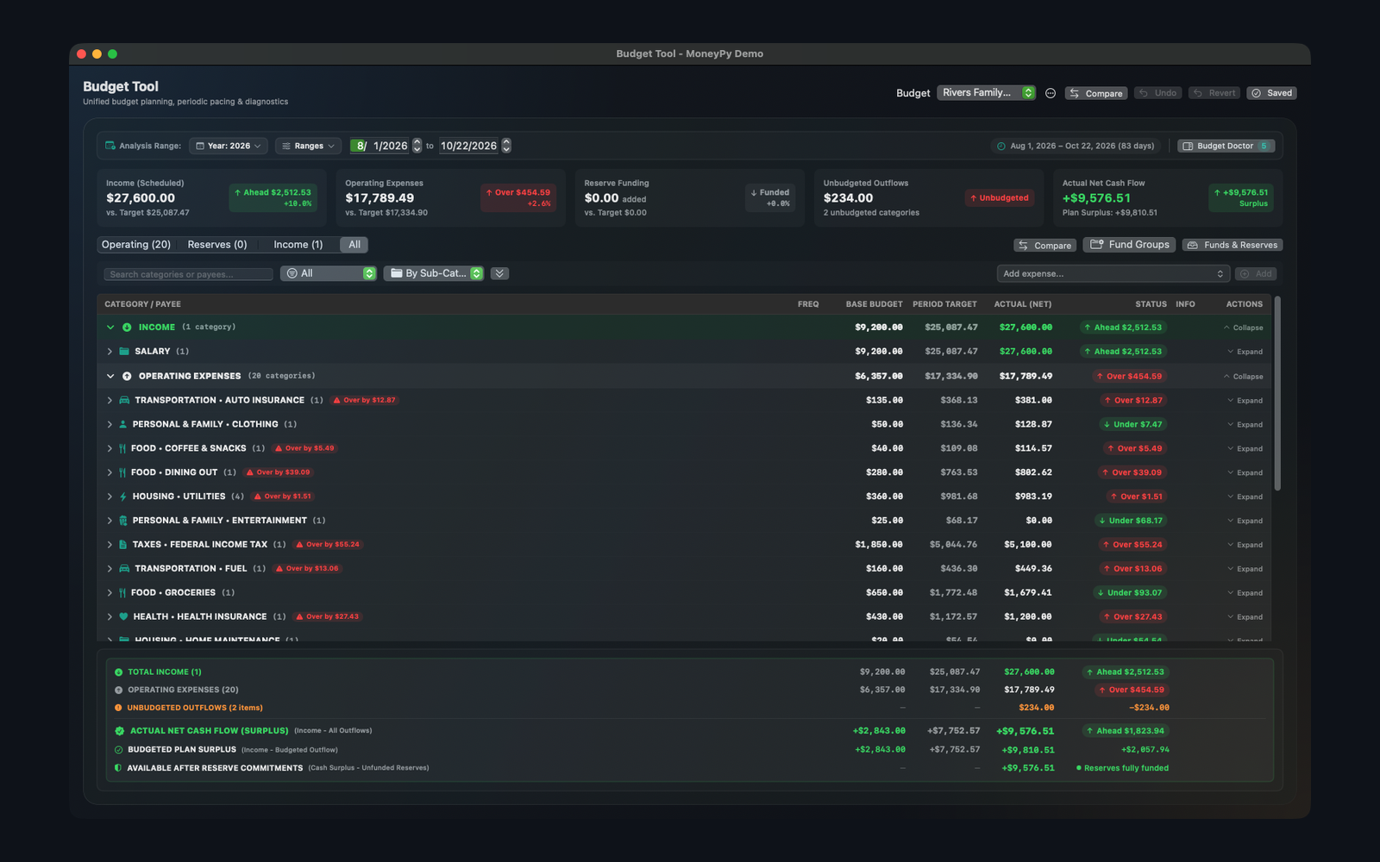Viewport: 1380px width, 862px height.
Task: Click start date stepper arrows
Action: 417,146
